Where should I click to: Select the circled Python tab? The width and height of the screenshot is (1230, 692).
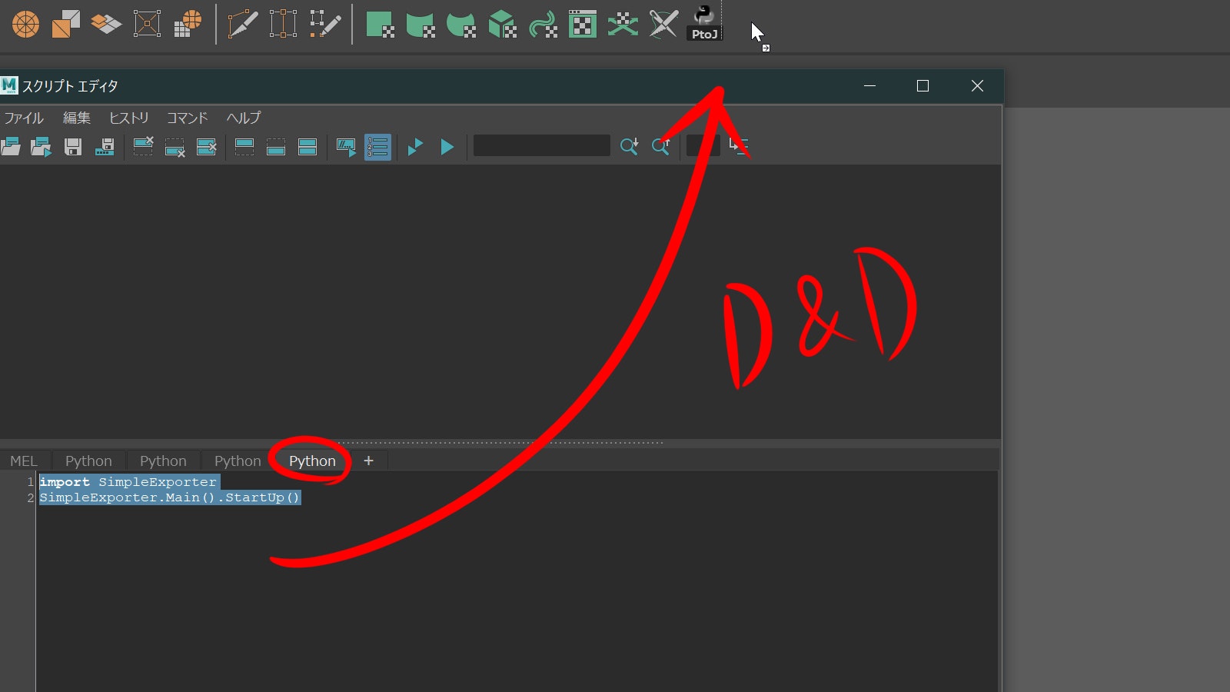311,461
